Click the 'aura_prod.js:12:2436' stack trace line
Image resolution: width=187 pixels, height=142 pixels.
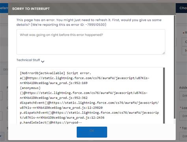tap(62, 118)
